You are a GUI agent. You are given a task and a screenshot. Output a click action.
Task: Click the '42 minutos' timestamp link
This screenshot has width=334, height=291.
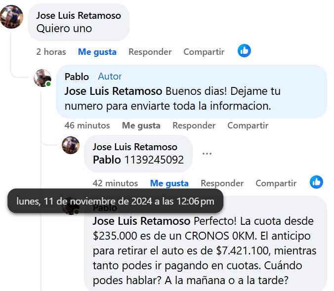[115, 183]
